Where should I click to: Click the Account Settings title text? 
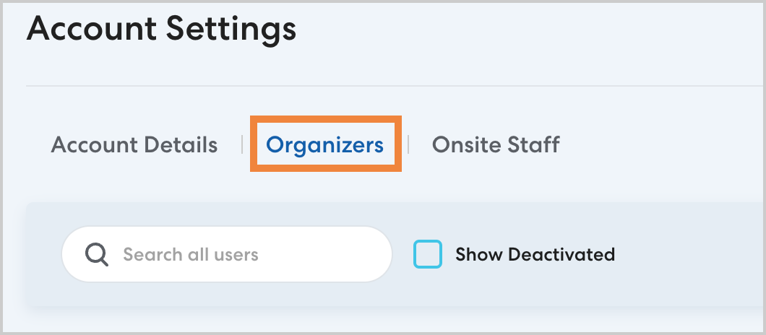point(161,30)
